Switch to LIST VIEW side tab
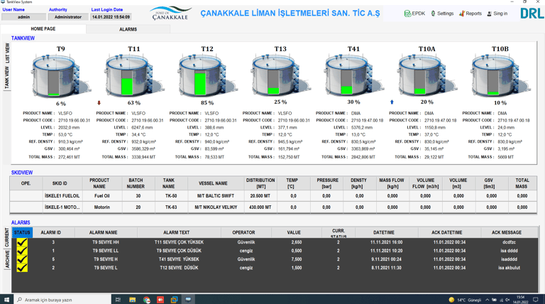The width and height of the screenshot is (545, 304). point(7,53)
